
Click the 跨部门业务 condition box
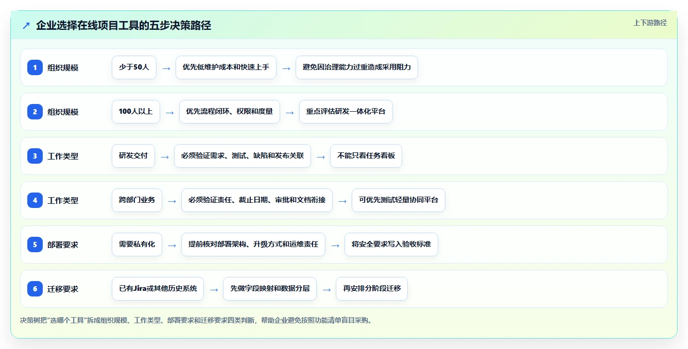pos(137,200)
